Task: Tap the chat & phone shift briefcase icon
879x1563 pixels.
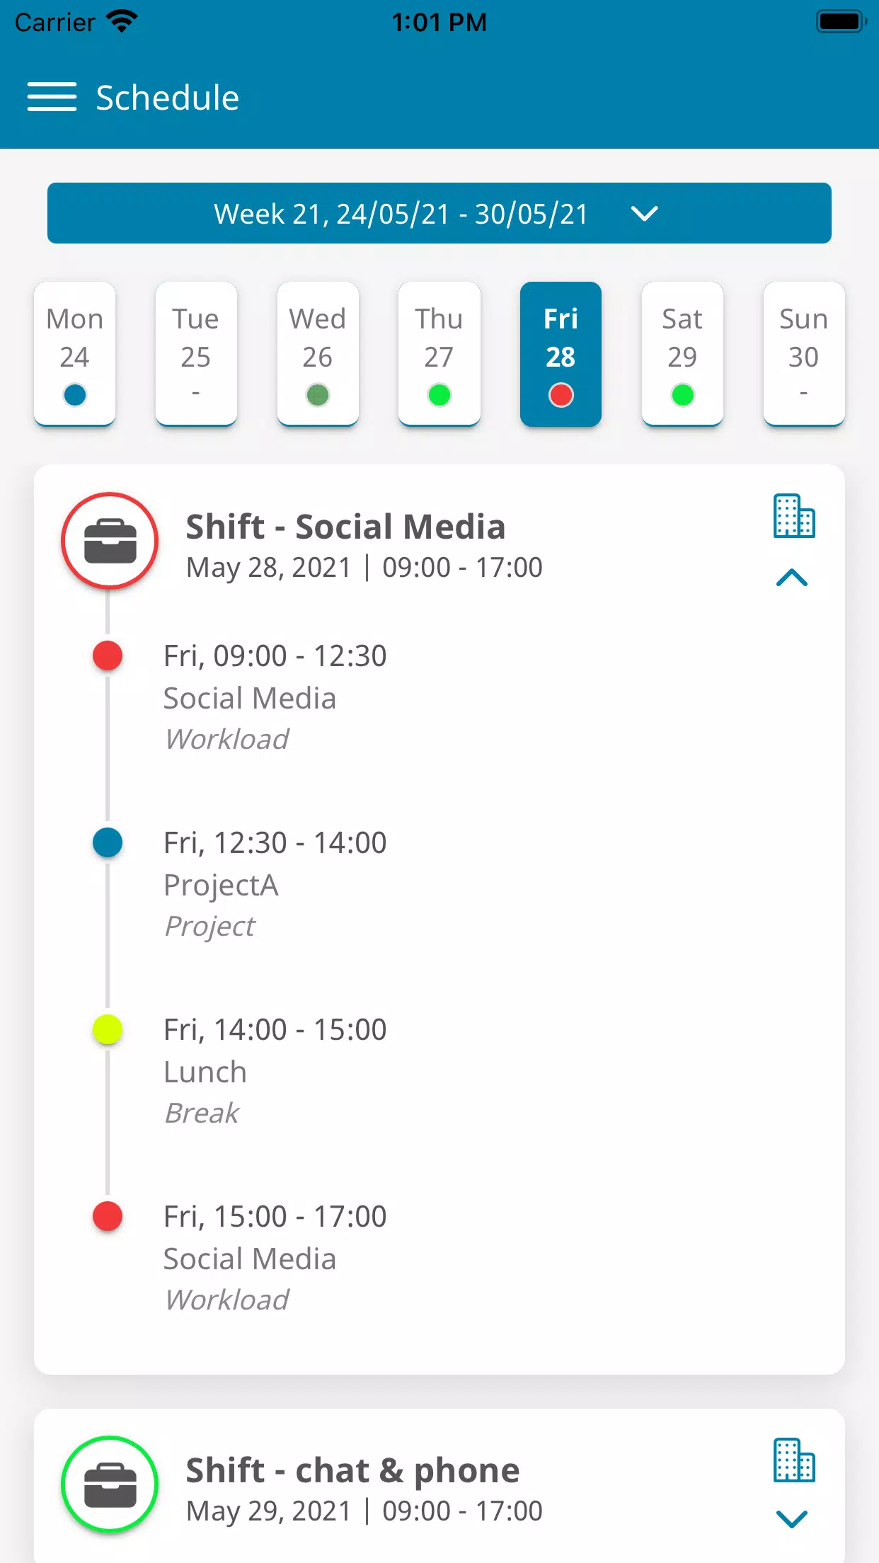Action: pos(110,1484)
